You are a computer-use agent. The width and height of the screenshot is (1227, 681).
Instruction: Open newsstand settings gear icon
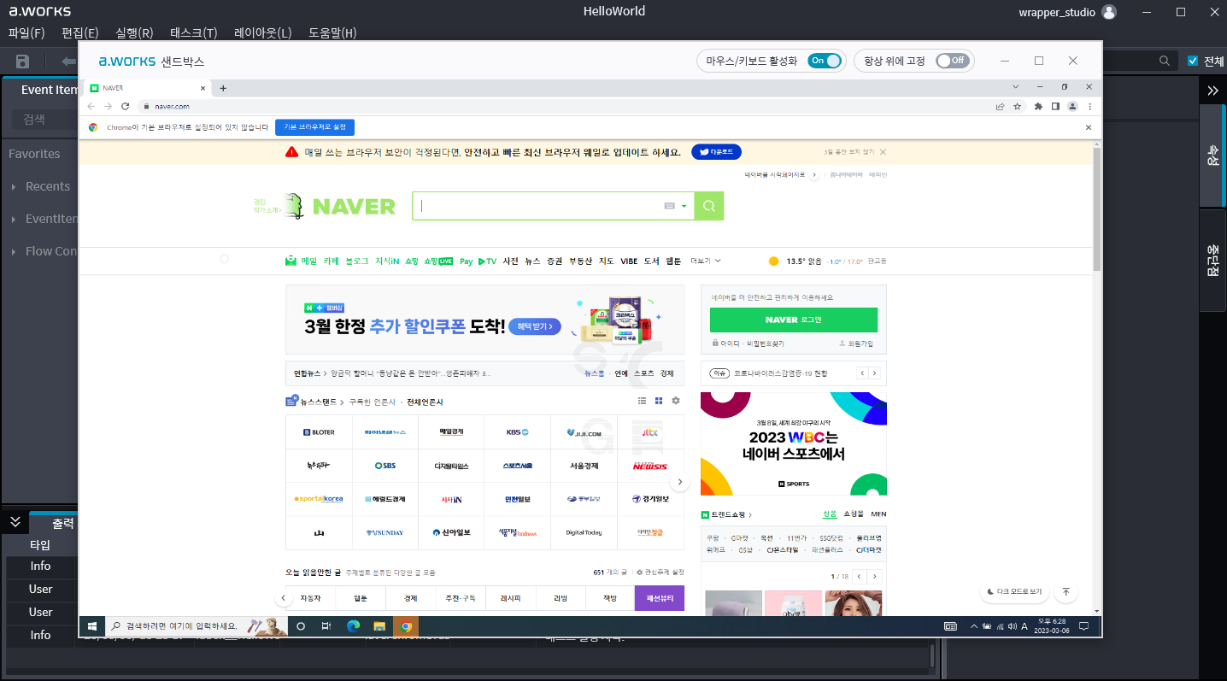[676, 401]
